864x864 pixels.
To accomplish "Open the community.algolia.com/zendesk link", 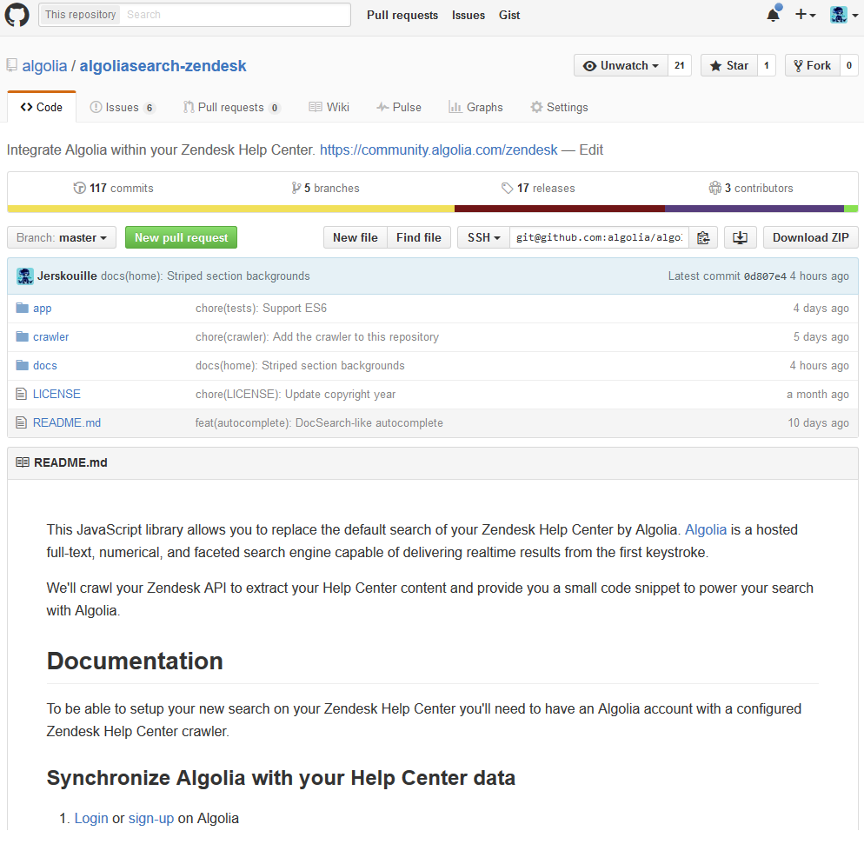I will point(439,150).
